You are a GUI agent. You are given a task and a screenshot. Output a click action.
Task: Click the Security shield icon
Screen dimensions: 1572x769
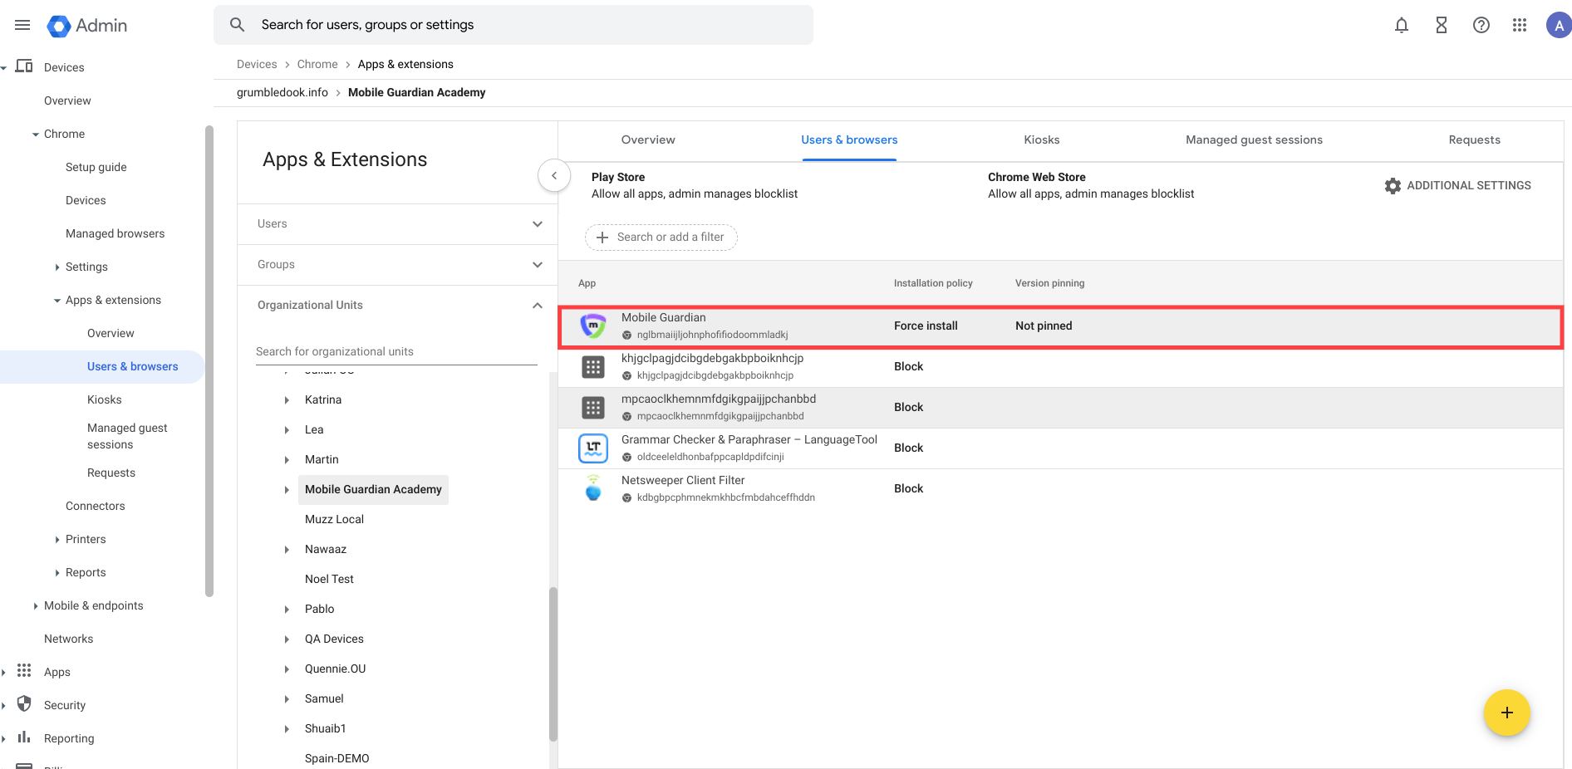click(24, 703)
